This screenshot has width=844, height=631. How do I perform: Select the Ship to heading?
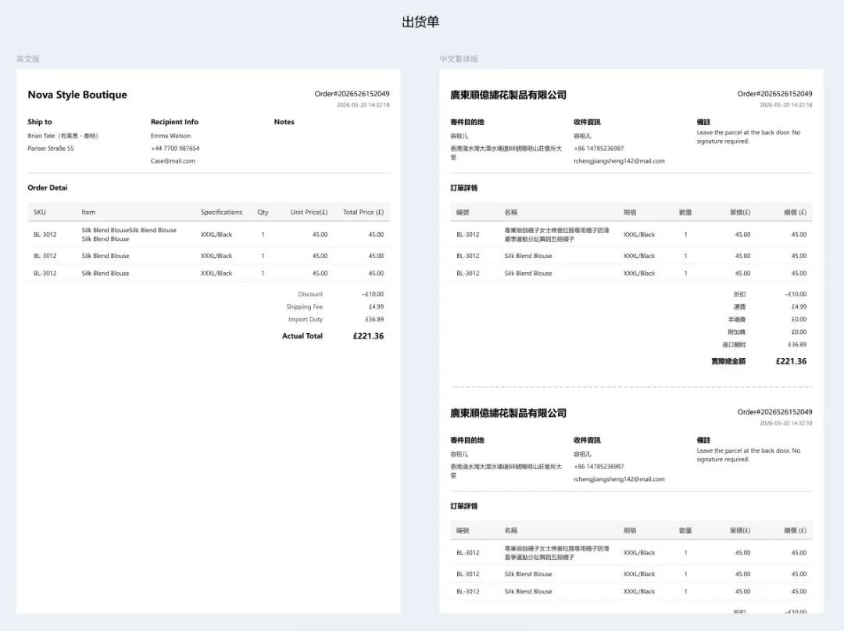40,122
